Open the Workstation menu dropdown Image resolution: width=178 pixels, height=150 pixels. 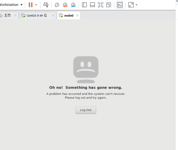coord(11,5)
